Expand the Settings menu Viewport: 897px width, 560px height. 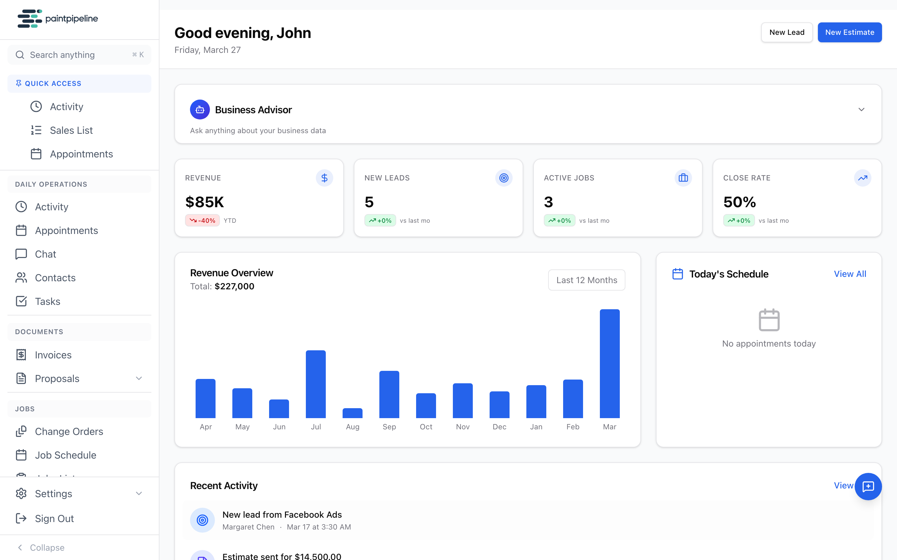coord(139,493)
